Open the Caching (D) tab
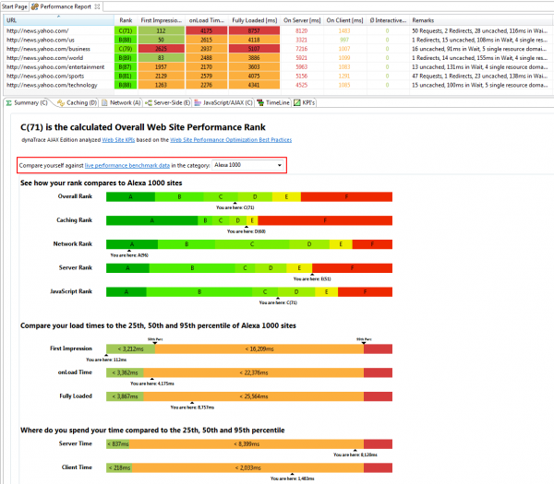The image size is (554, 484). [x=78, y=102]
